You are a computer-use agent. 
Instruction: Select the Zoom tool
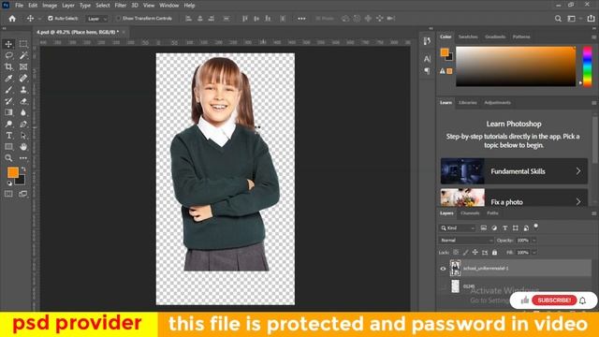coord(8,158)
